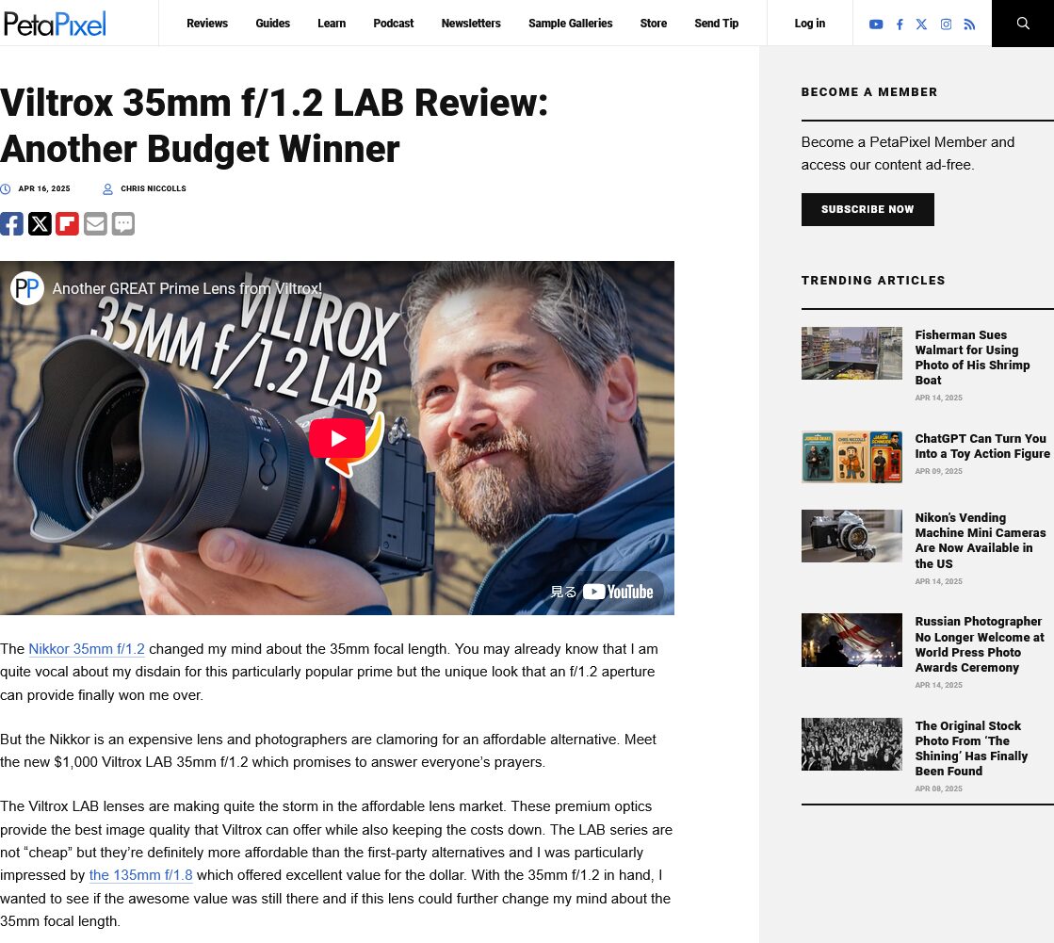Read 'Russian Photographer No Longer Welcome' article
The width and height of the screenshot is (1054, 943).
pos(980,644)
